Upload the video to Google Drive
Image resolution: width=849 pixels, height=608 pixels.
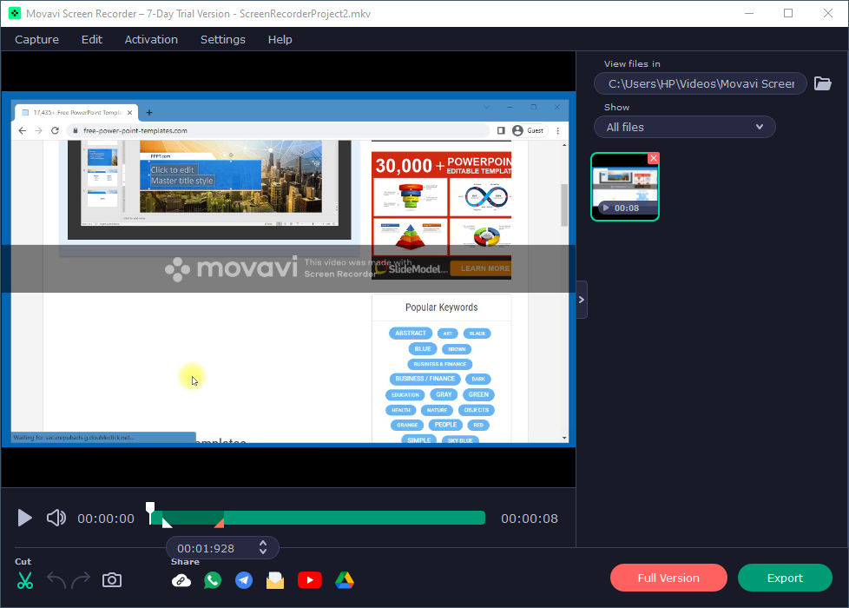pyautogui.click(x=345, y=580)
